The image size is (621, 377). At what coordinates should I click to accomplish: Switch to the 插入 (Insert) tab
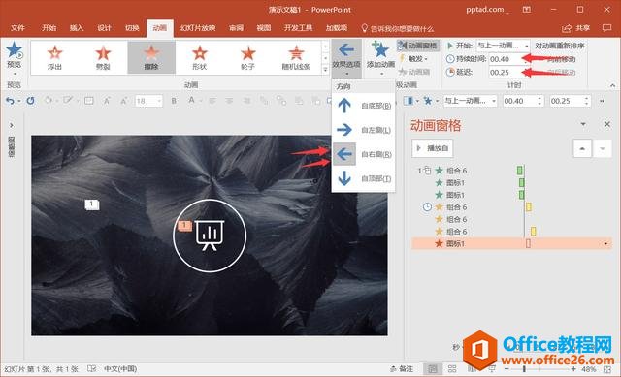[x=77, y=28]
